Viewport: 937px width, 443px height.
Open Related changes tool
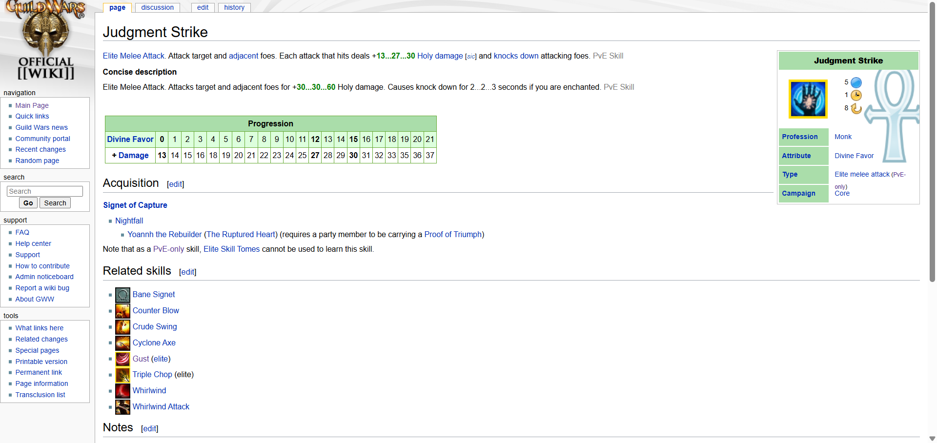point(41,339)
